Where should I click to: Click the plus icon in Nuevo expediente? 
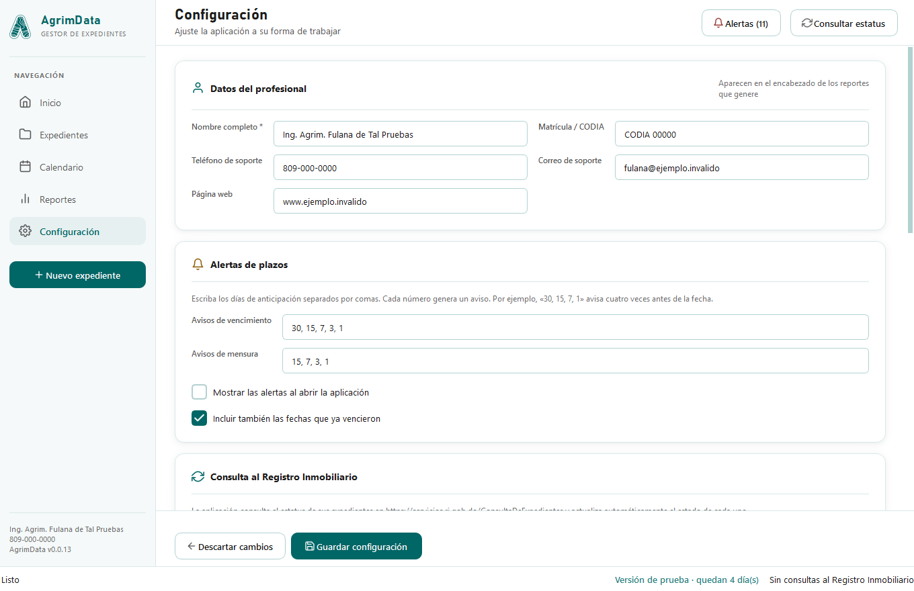tap(39, 275)
